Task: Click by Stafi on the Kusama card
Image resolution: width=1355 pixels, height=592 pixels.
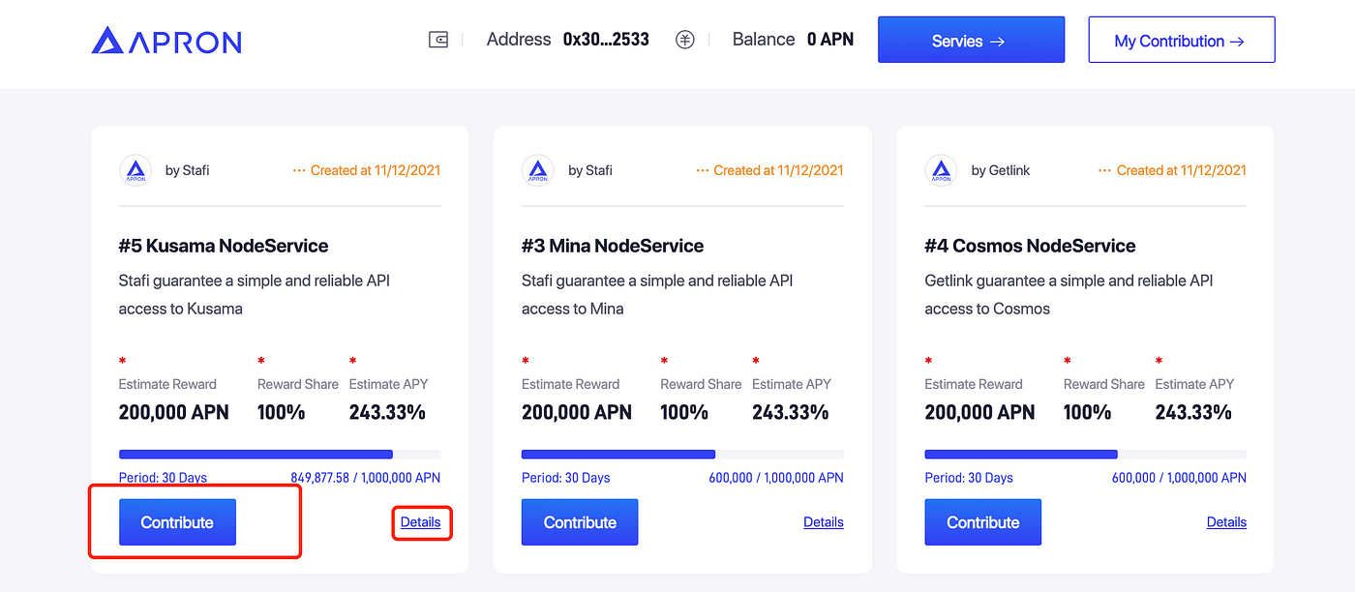Action: click(x=188, y=170)
